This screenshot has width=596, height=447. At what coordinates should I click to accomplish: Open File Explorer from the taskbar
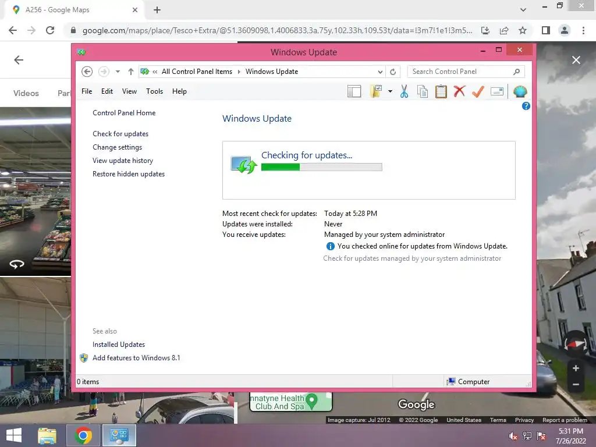point(47,435)
